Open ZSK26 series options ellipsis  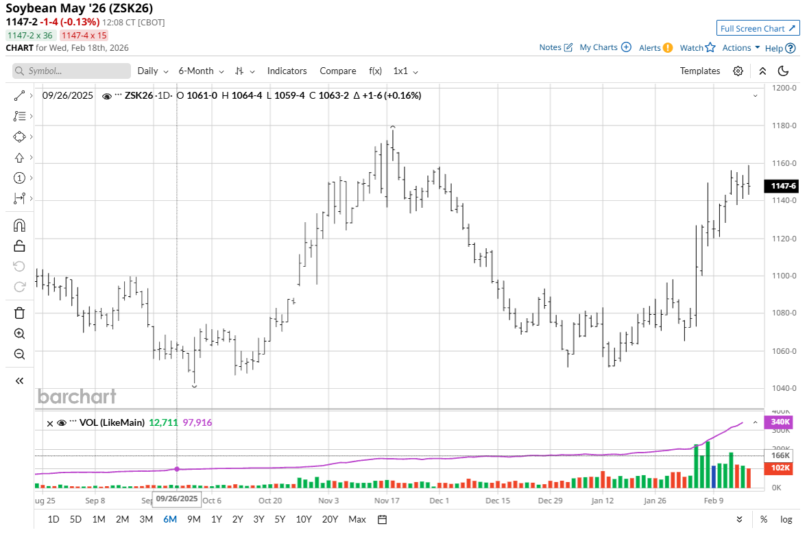(x=119, y=95)
